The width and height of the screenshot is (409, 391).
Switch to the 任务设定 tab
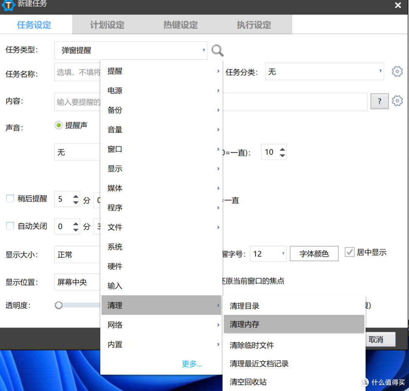[34, 25]
